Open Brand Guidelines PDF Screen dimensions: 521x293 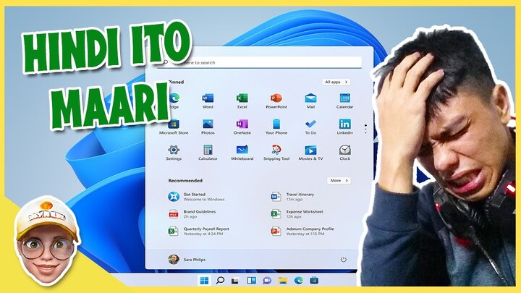[192, 214]
